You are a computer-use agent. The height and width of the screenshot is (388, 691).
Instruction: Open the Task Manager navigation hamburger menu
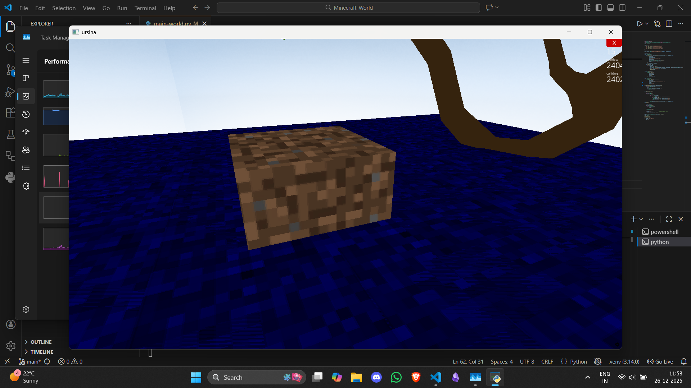[26, 60]
